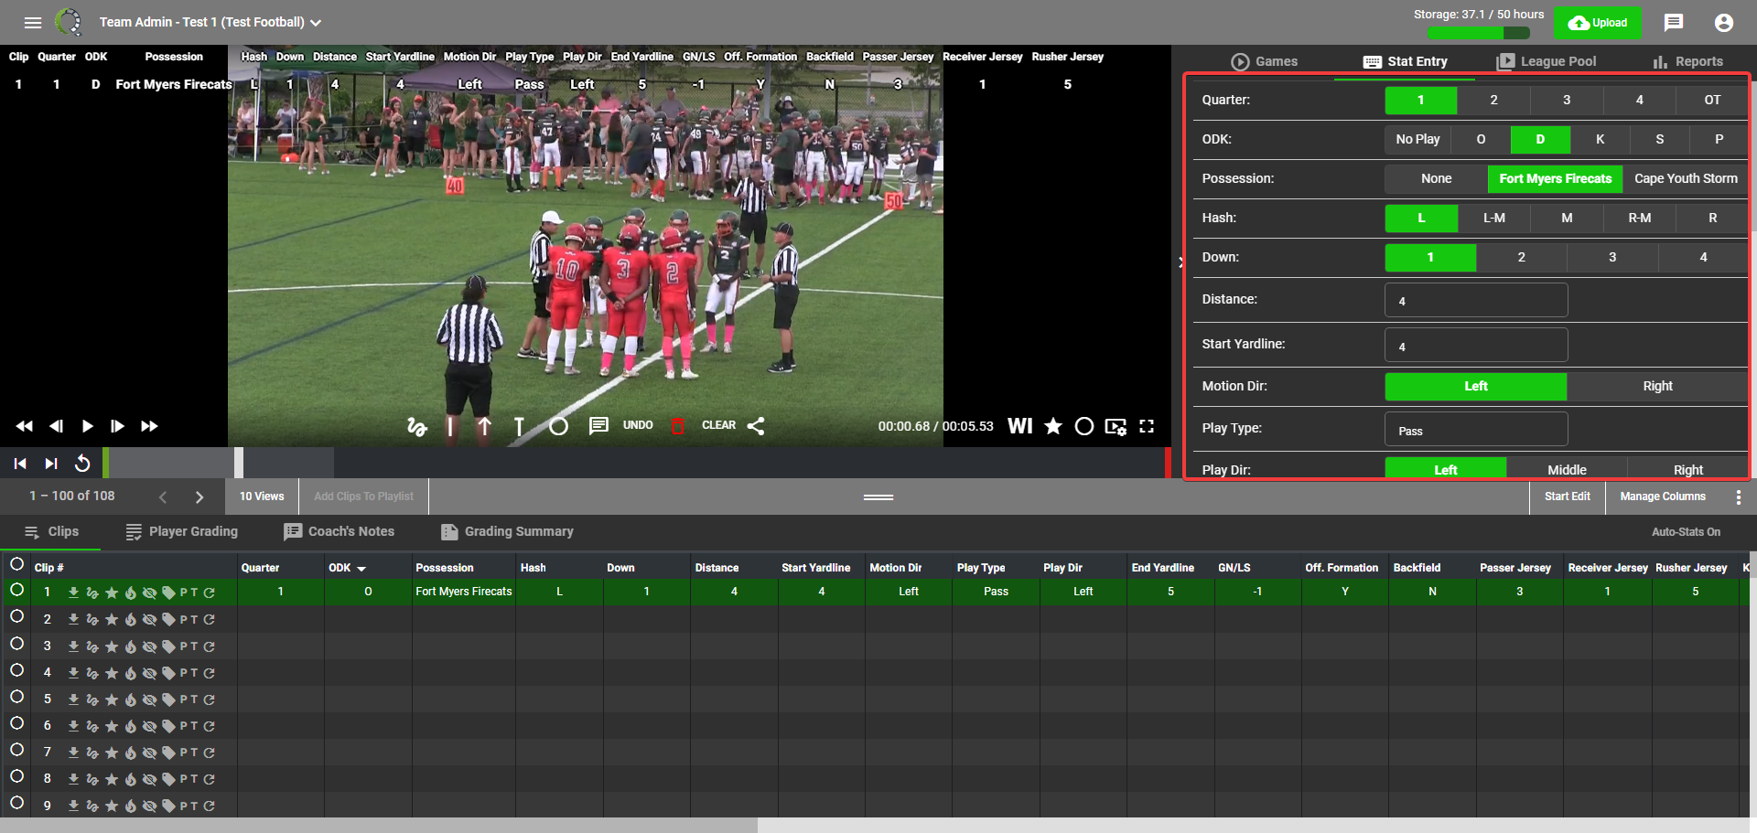Toggle hidden-eye visibility on clip 5
The width and height of the screenshot is (1757, 833).
click(x=150, y=700)
